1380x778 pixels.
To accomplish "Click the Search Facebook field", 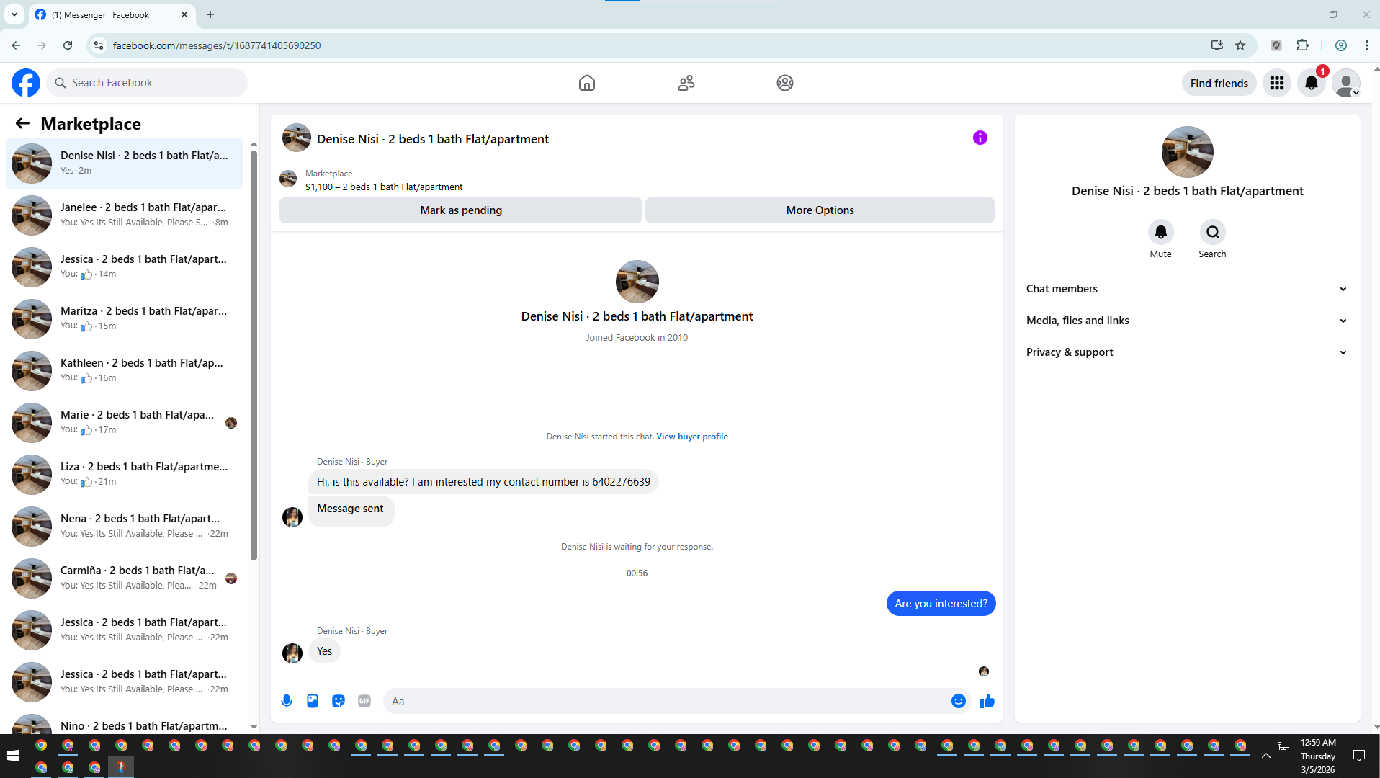I will [147, 83].
